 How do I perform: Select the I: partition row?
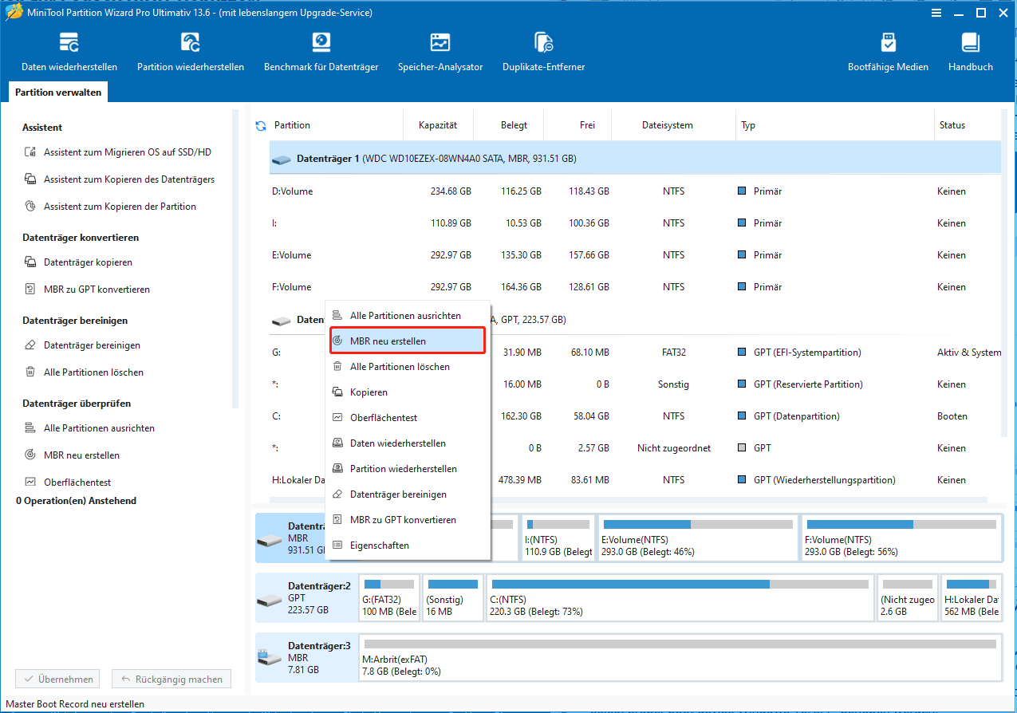coord(635,223)
